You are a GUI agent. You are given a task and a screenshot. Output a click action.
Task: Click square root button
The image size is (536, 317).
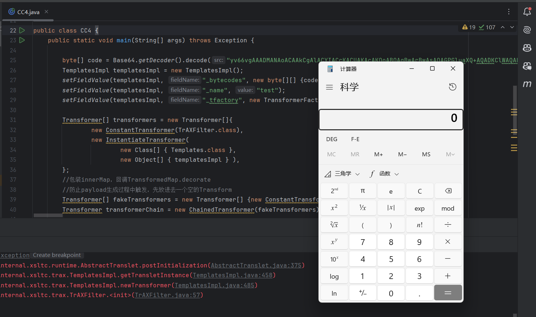click(x=334, y=225)
